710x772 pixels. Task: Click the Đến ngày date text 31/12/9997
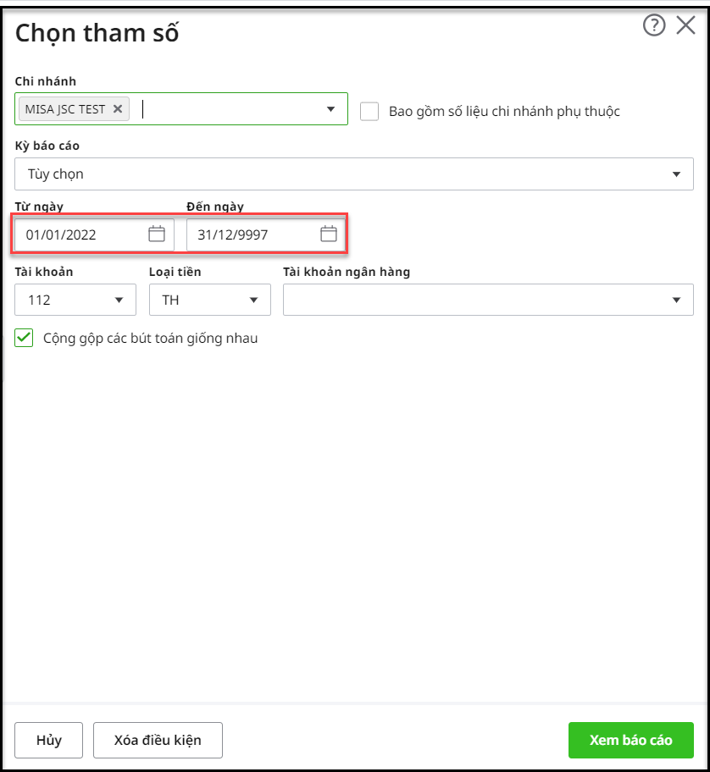coord(233,235)
